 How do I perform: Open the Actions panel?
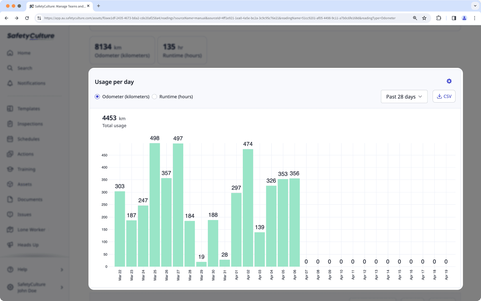click(x=26, y=154)
